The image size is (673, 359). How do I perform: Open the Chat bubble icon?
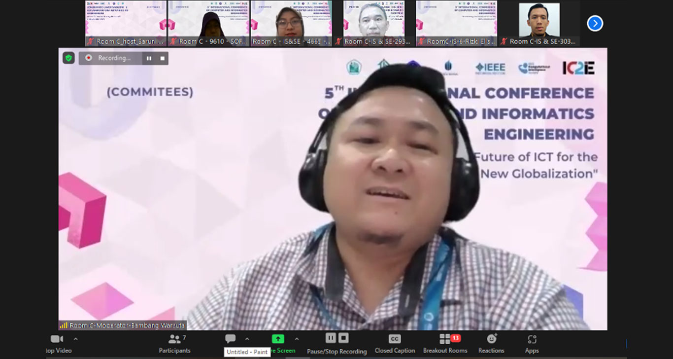[230, 339]
